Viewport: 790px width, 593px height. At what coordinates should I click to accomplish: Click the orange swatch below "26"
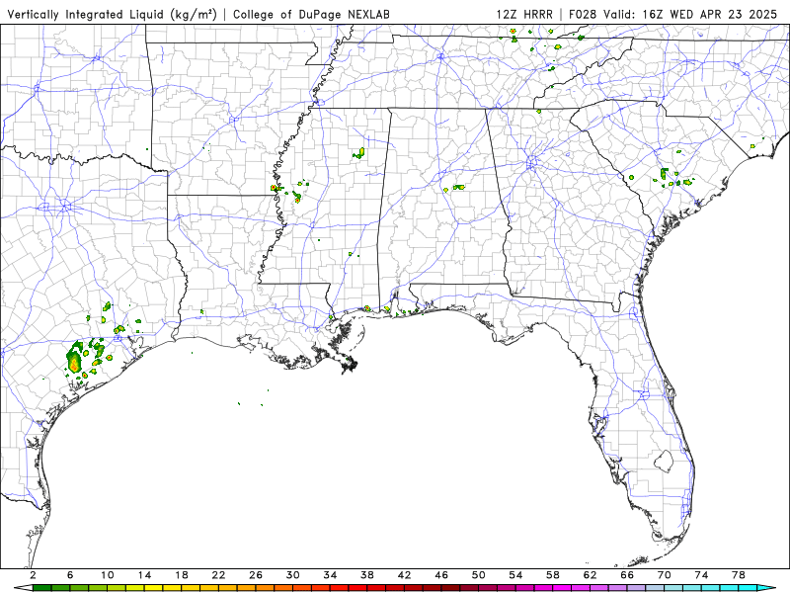tap(265, 588)
